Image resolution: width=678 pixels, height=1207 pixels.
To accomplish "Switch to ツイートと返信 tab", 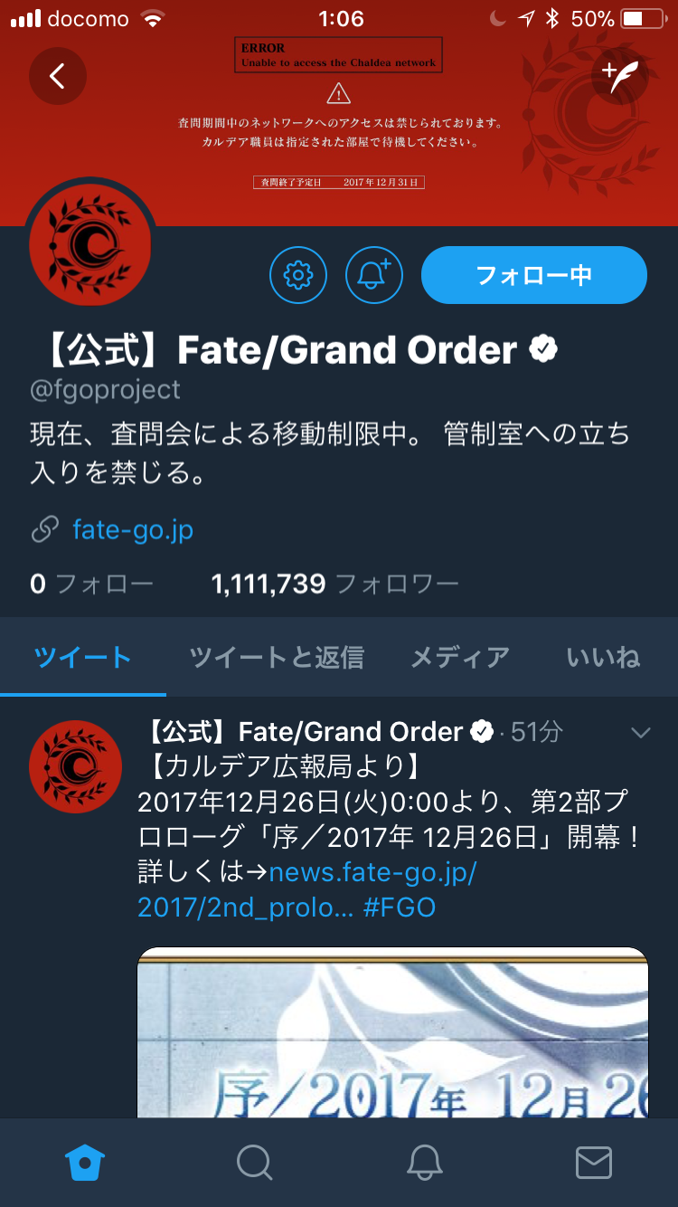I will tap(277, 657).
